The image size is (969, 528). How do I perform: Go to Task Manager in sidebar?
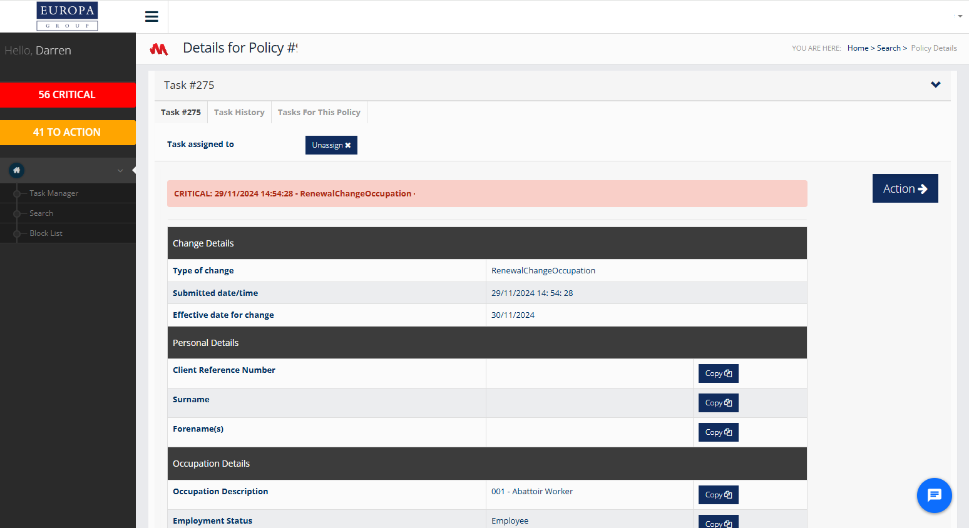54,193
